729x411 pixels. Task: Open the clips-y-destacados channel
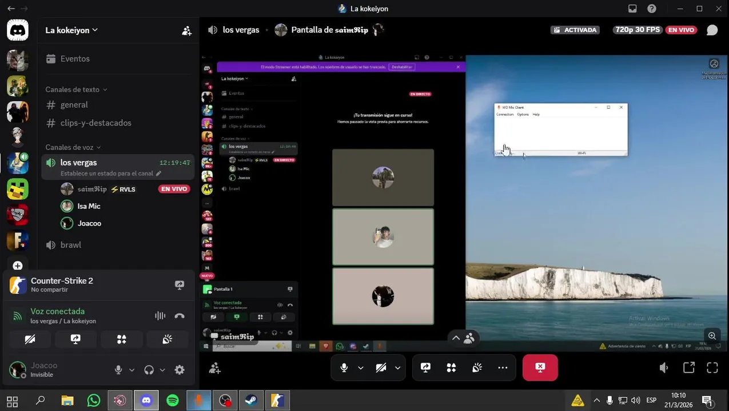coord(118,123)
